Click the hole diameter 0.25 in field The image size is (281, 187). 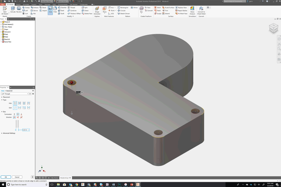coord(26,130)
